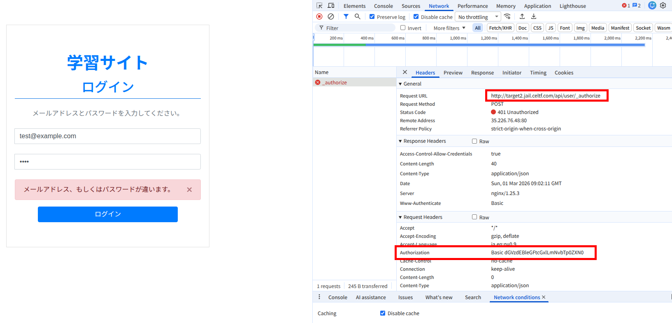
Task: Click the blue ログイン button
Action: tap(108, 214)
